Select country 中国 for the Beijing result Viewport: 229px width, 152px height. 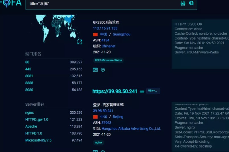coord(104,117)
